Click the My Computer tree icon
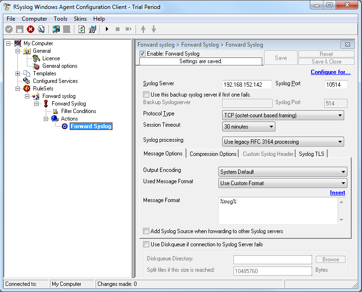 18,43
